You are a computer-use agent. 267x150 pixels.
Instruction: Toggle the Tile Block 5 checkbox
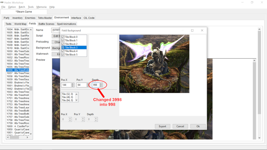click(63, 55)
